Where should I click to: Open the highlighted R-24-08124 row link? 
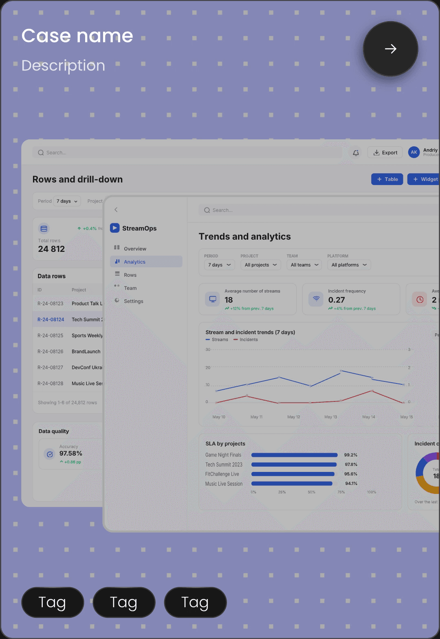[x=51, y=319]
